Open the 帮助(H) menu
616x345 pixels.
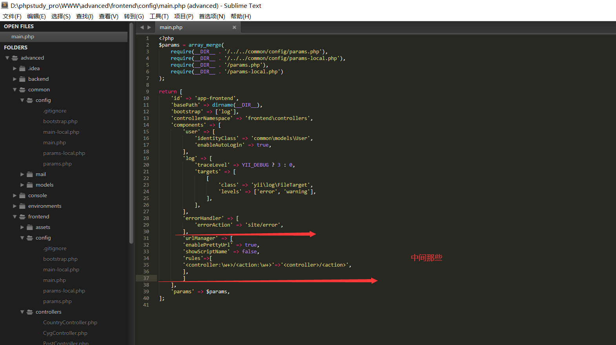click(241, 16)
